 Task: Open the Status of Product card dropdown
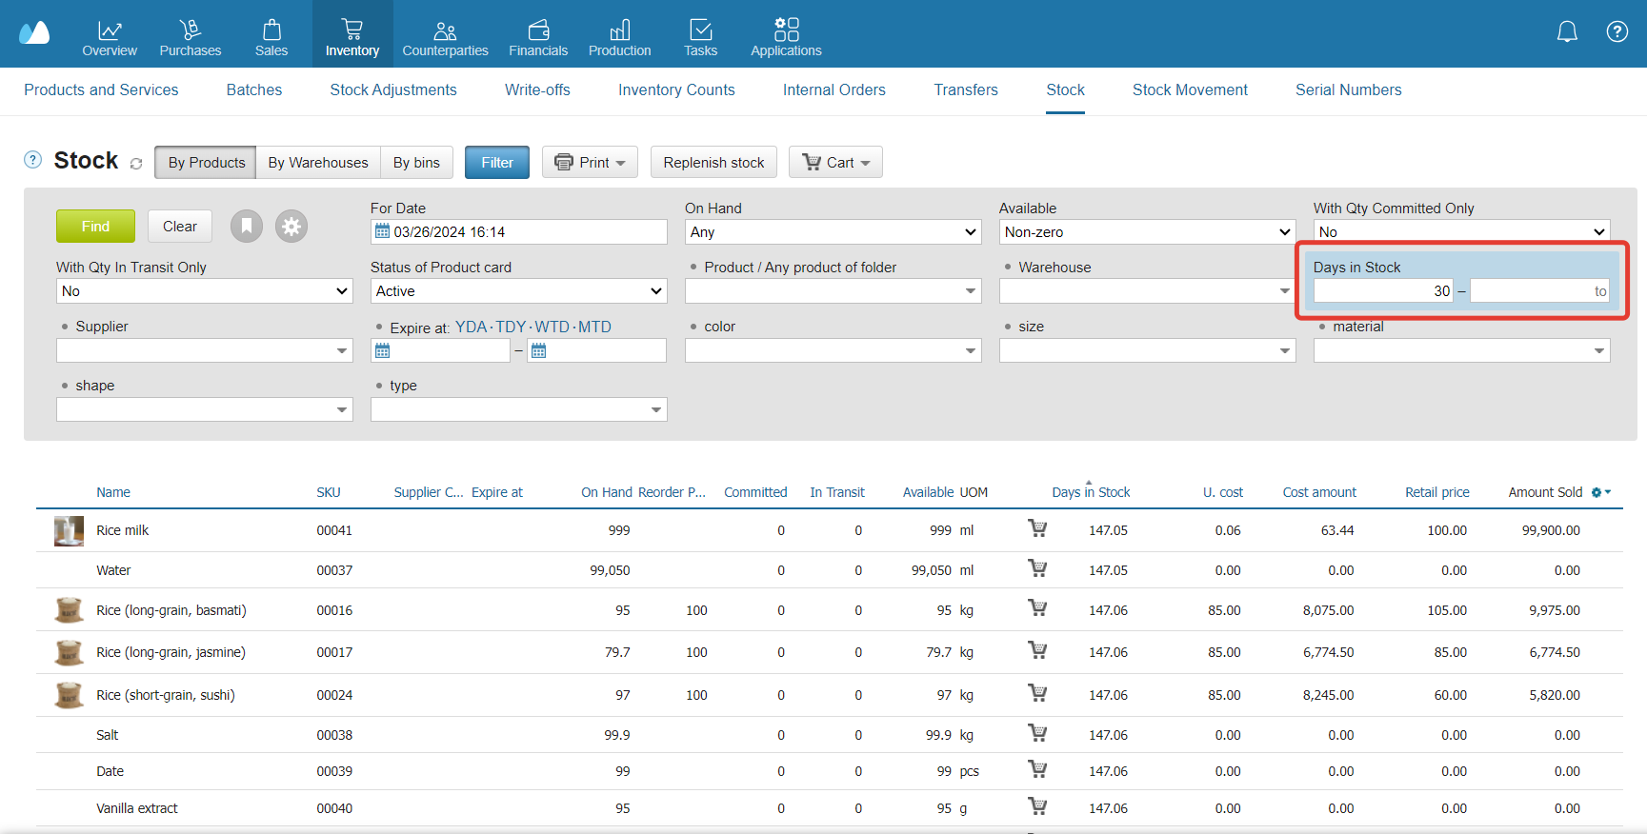tap(518, 291)
